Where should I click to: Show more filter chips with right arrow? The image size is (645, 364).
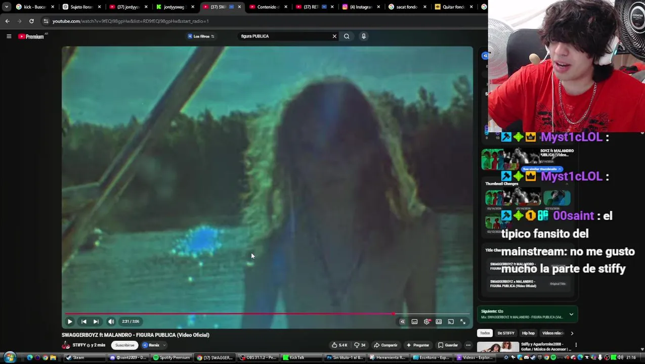572,333
